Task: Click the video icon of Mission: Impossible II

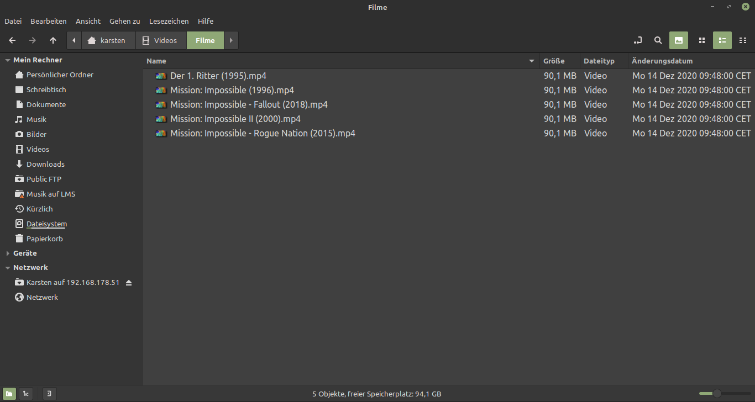Action: [x=161, y=119]
